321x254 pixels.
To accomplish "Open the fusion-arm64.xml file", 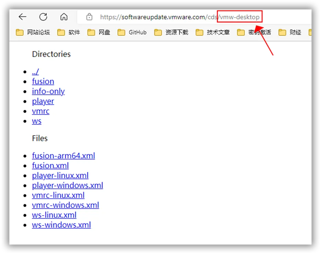I will pyautogui.click(x=63, y=156).
